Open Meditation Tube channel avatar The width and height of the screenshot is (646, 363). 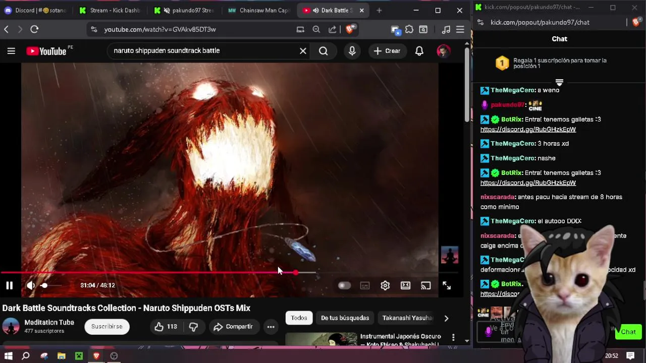[11, 327]
